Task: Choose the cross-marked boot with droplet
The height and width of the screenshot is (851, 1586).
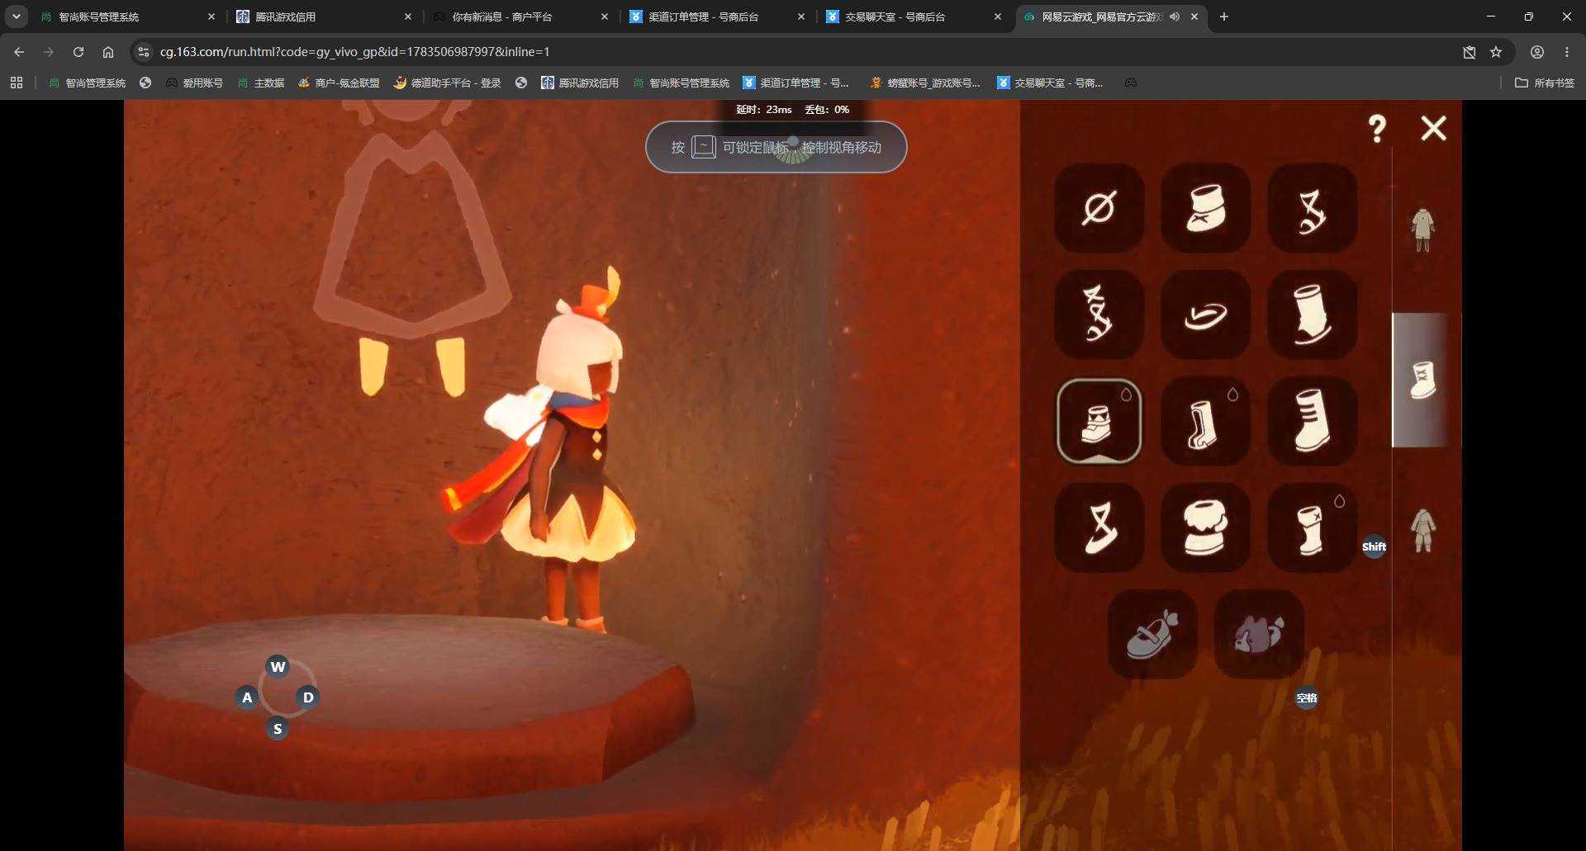Action: pyautogui.click(x=1312, y=527)
